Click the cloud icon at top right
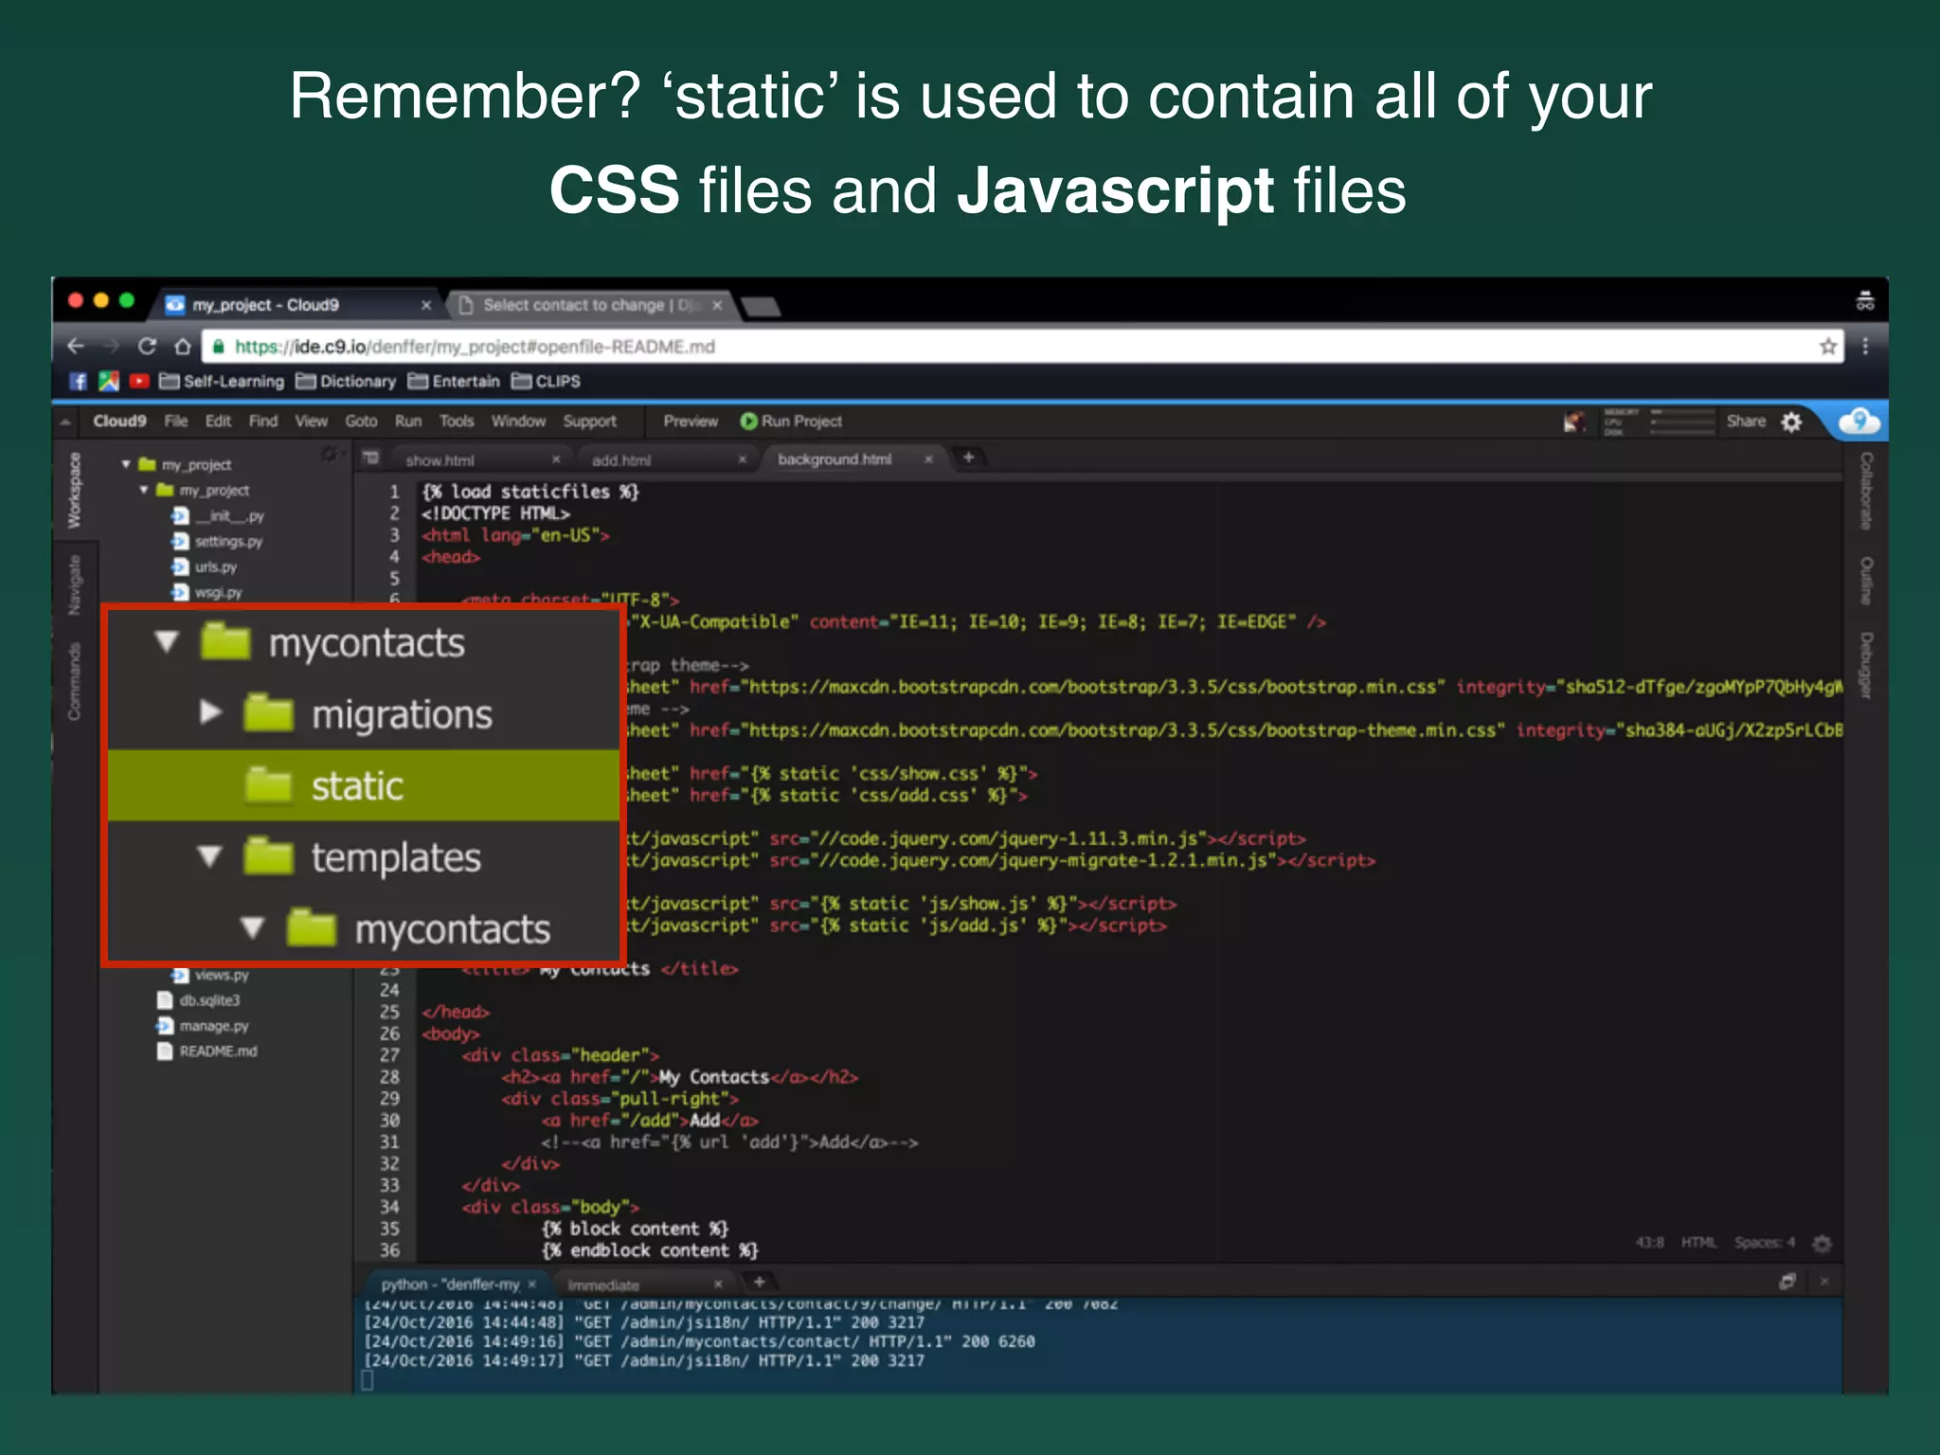 coord(1859,422)
